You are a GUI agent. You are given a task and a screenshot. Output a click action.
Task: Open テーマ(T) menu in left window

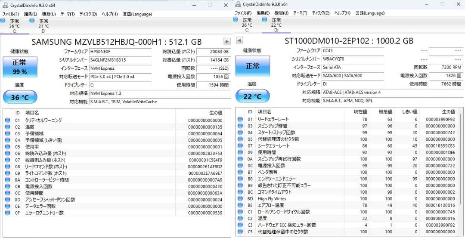[x=68, y=14]
